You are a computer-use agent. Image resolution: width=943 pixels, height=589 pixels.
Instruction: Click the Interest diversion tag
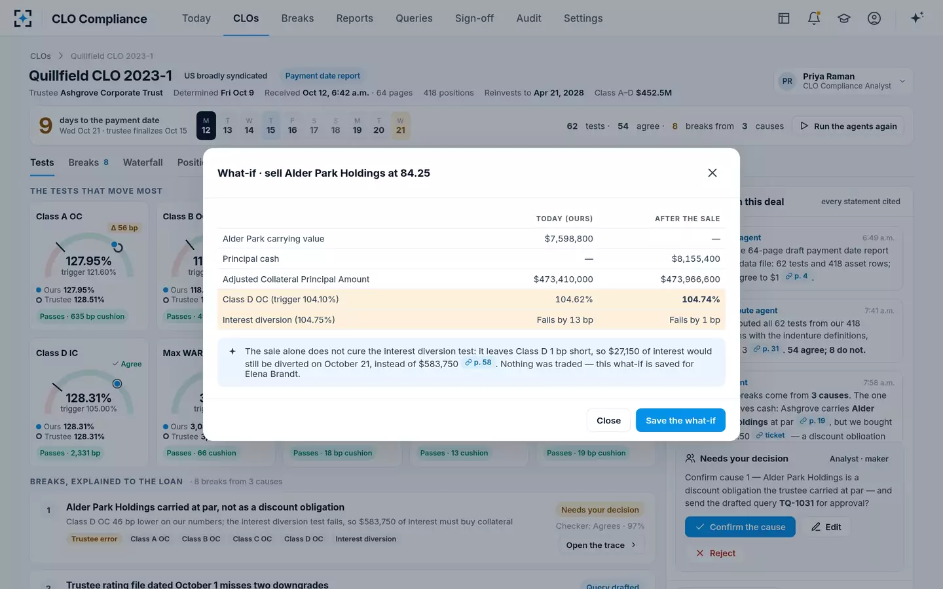[x=365, y=539]
